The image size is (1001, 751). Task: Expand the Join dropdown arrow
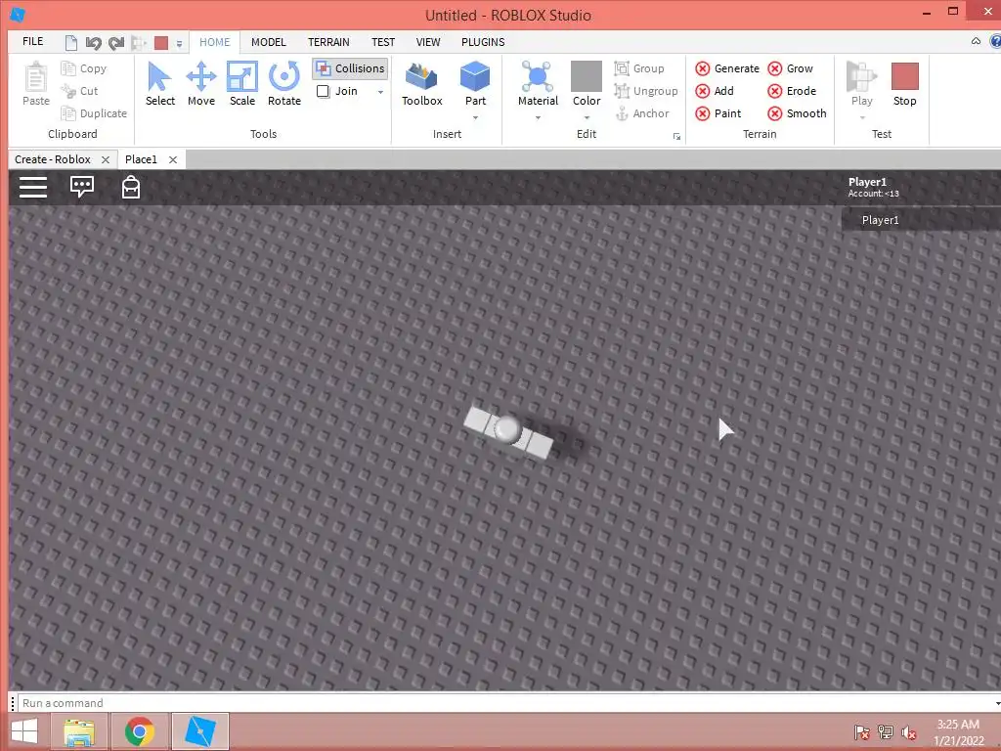pos(380,92)
